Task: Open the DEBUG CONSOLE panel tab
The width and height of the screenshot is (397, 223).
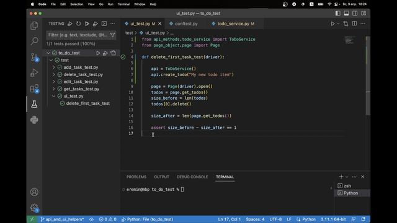Action: point(192,177)
